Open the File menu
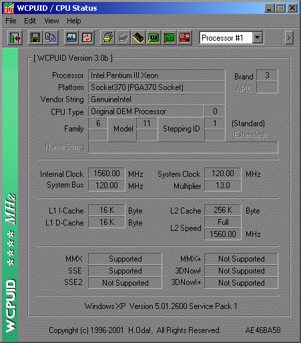This screenshot has width=301, height=343. [x=11, y=21]
